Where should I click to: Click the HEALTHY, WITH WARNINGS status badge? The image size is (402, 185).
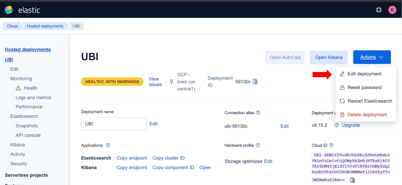click(x=112, y=82)
